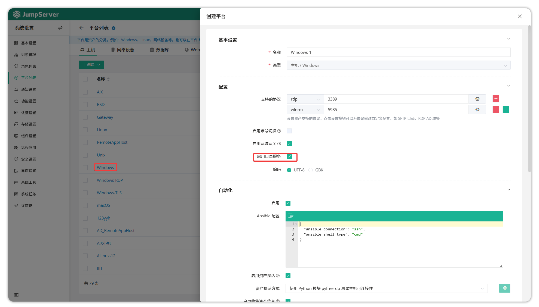This screenshot has height=307, width=539.
Task: Click the winrm protocol settings gear icon
Action: [477, 109]
